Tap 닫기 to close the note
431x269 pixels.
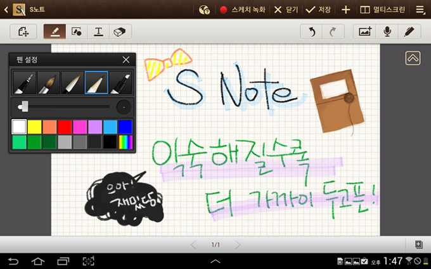(x=286, y=10)
